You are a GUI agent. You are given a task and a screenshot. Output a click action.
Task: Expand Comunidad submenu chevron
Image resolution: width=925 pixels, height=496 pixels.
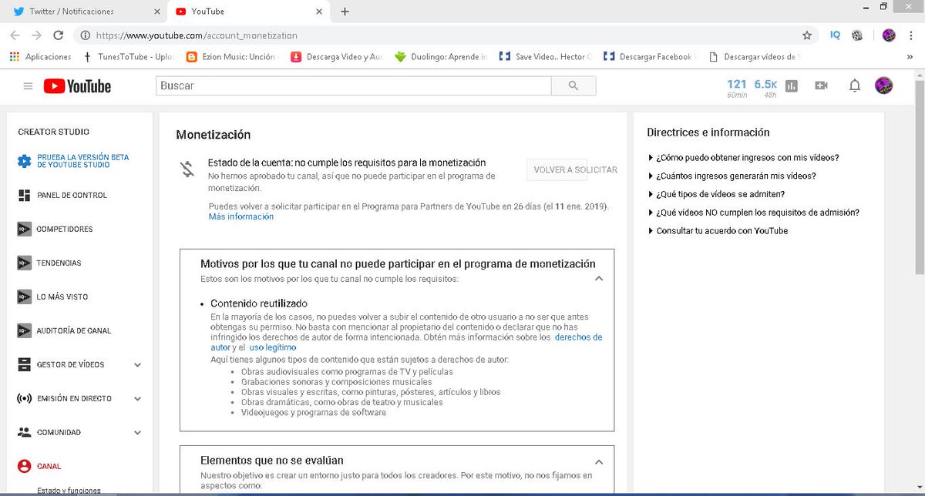(x=137, y=433)
